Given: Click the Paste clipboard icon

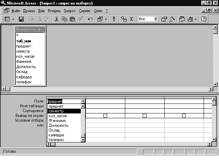Looking at the screenshot, I should (x=72, y=19).
